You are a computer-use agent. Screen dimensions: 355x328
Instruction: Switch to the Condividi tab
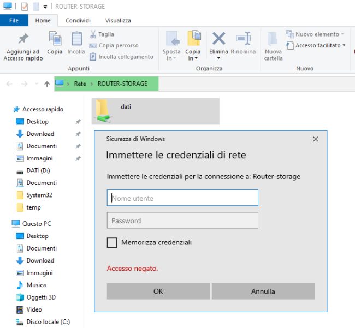click(78, 20)
